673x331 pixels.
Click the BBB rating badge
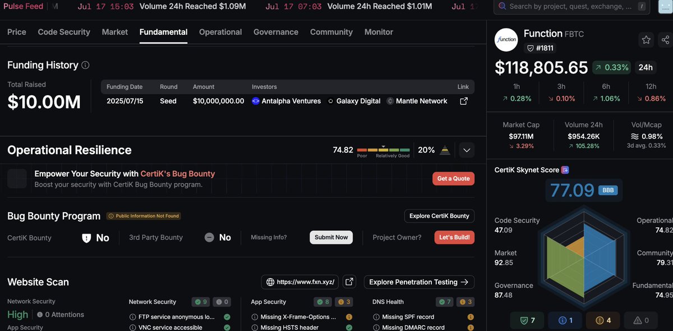pyautogui.click(x=609, y=190)
